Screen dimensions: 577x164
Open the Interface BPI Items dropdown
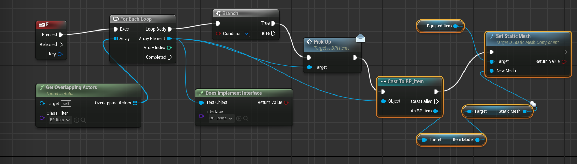pos(221,118)
